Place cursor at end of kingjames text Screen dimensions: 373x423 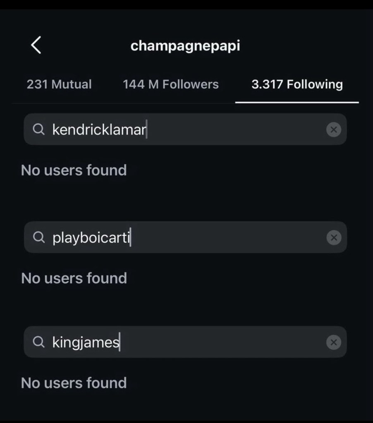[x=120, y=342]
